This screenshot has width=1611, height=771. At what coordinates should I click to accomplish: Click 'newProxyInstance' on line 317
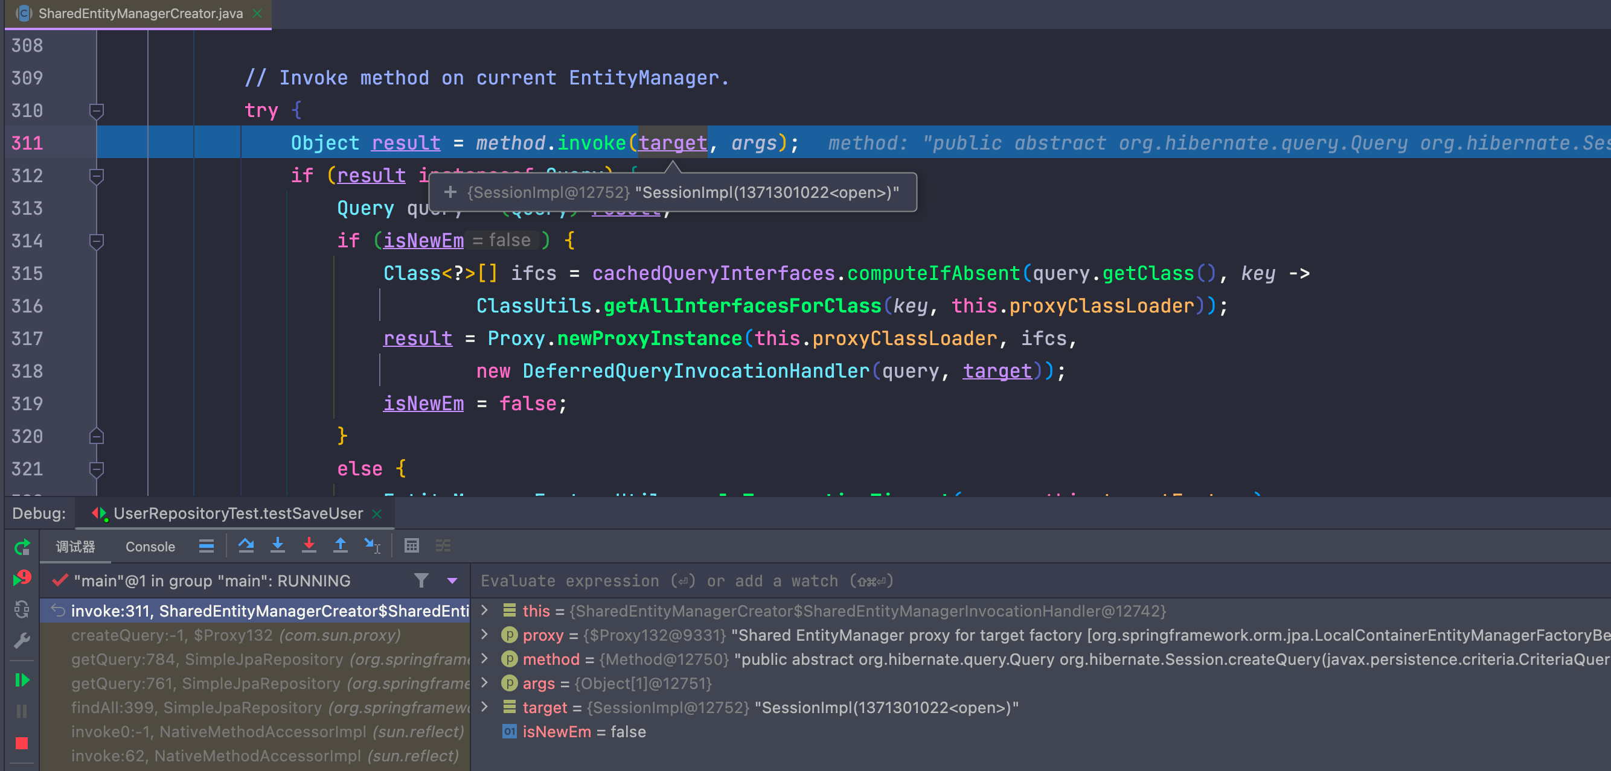(x=649, y=338)
